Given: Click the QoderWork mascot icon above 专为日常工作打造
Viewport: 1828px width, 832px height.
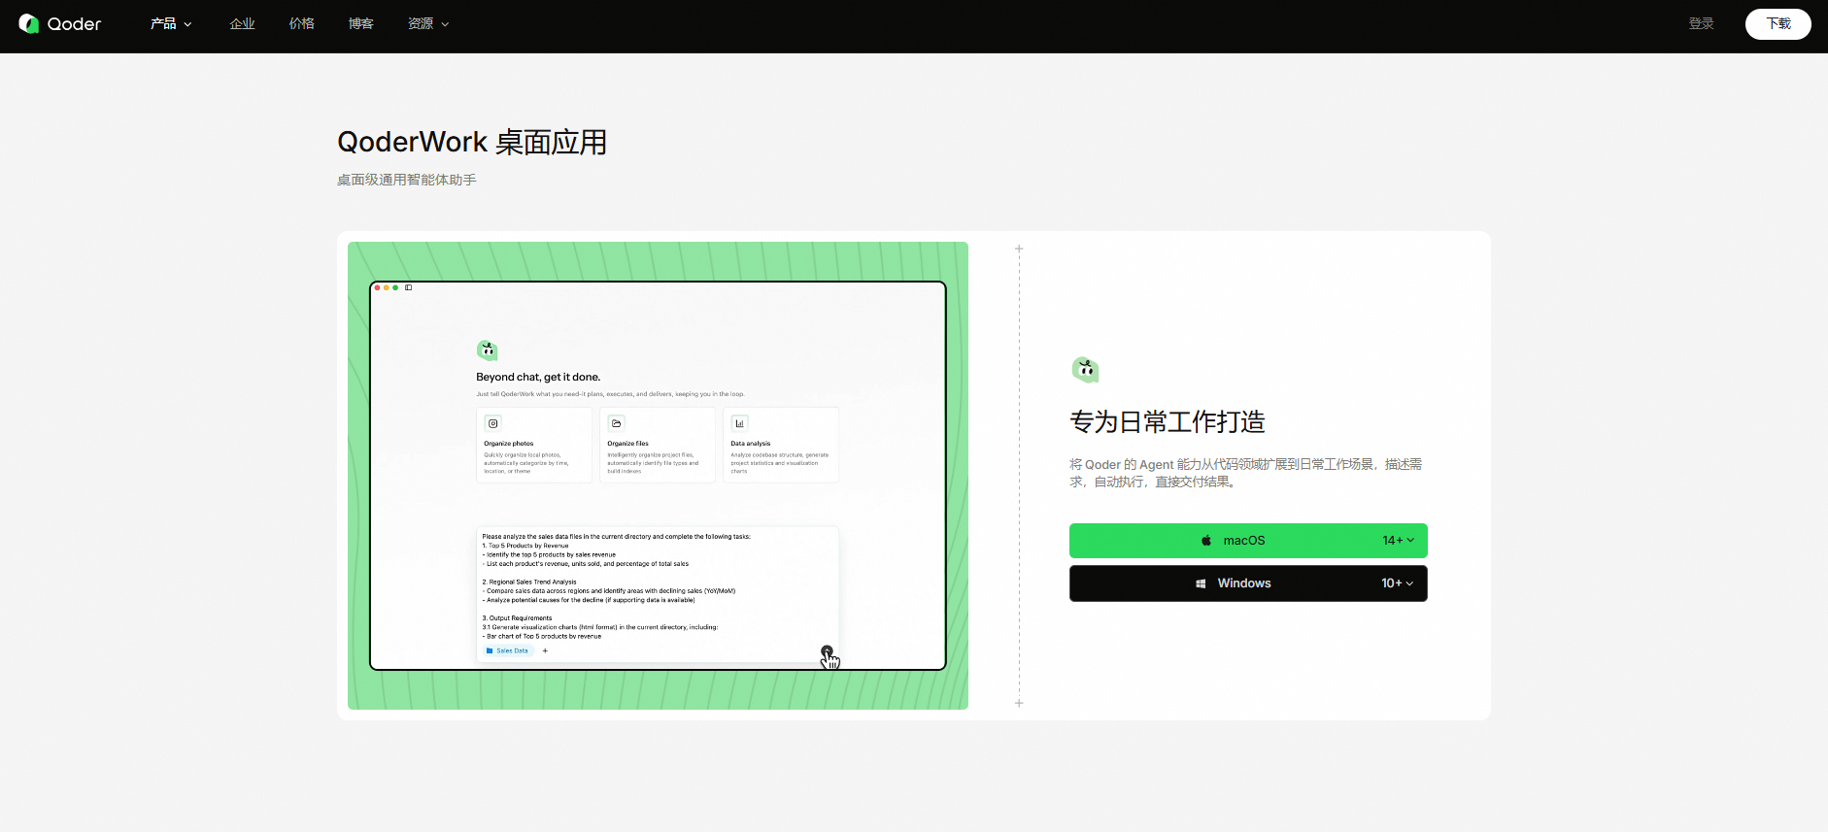Looking at the screenshot, I should pos(1085,369).
